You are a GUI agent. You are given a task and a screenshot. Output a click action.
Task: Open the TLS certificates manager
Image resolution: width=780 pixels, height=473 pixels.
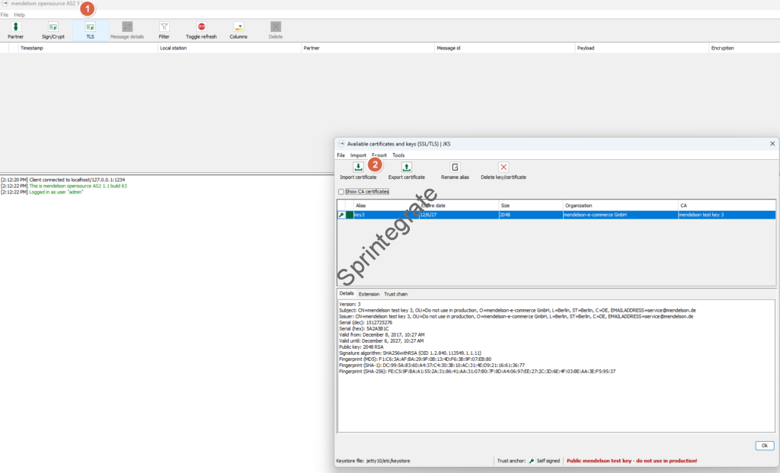pos(90,27)
